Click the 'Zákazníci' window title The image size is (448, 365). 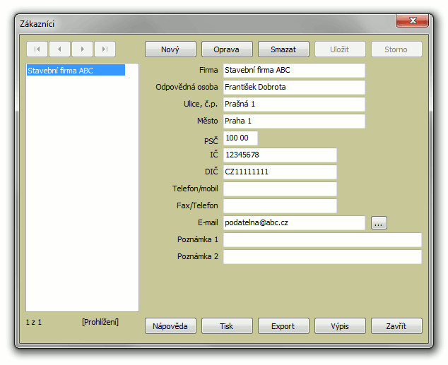pyautogui.click(x=37, y=24)
